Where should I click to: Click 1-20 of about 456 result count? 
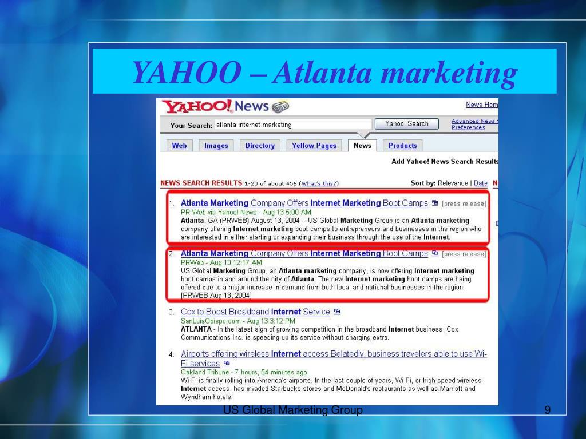pyautogui.click(x=270, y=183)
